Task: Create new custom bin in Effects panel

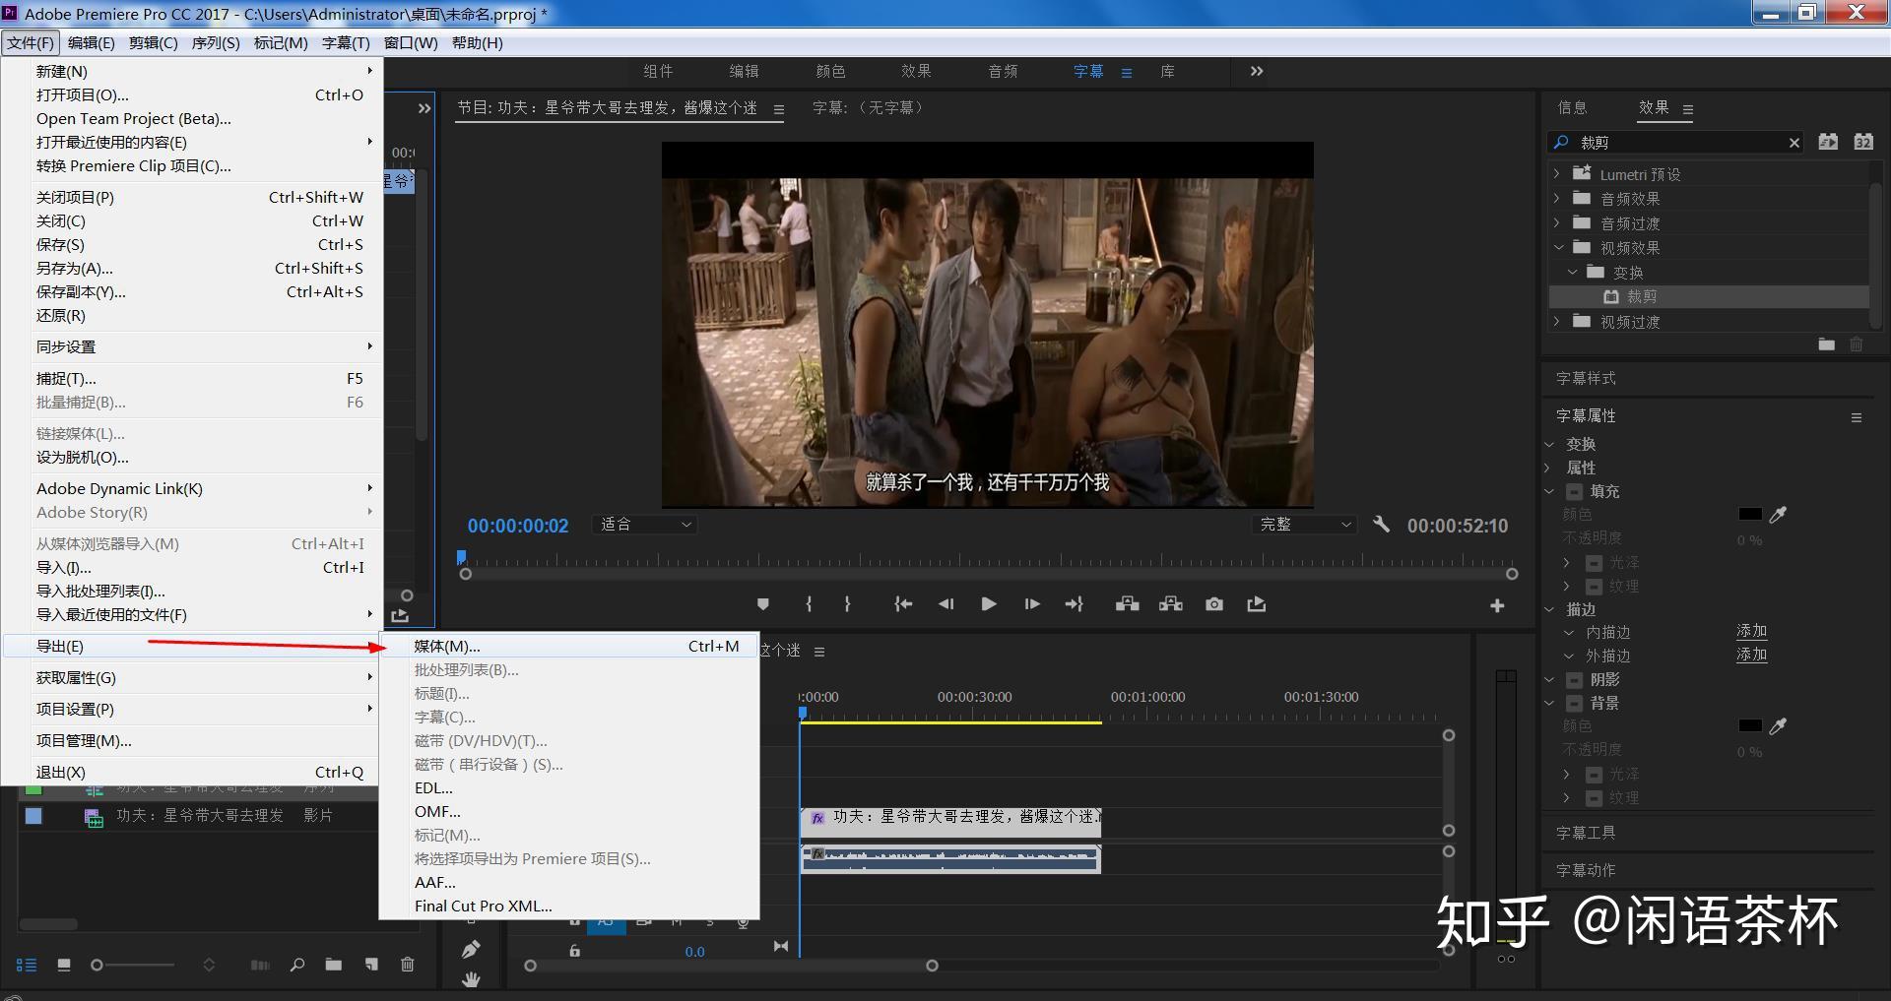Action: [1827, 344]
